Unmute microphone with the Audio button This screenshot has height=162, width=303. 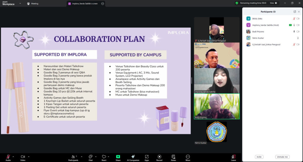pos(8,157)
